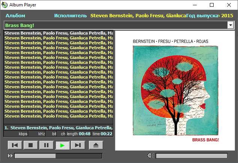Skip to the next track
This screenshot has width=238, height=163.
pyautogui.click(x=78, y=145)
